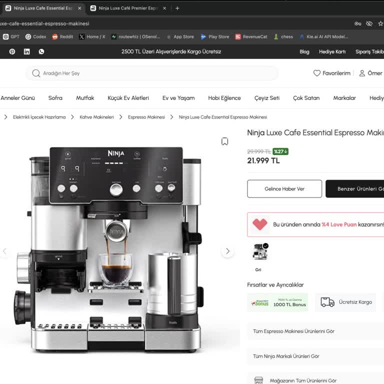The height and width of the screenshot is (384, 384).
Task: Open the Sofra menu
Action: (55, 98)
